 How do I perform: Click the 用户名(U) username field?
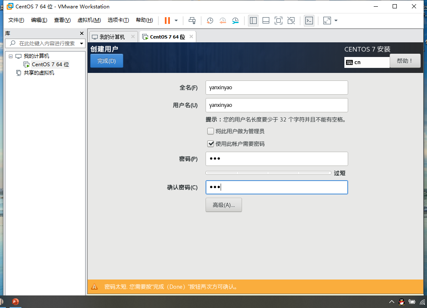pyautogui.click(x=277, y=105)
